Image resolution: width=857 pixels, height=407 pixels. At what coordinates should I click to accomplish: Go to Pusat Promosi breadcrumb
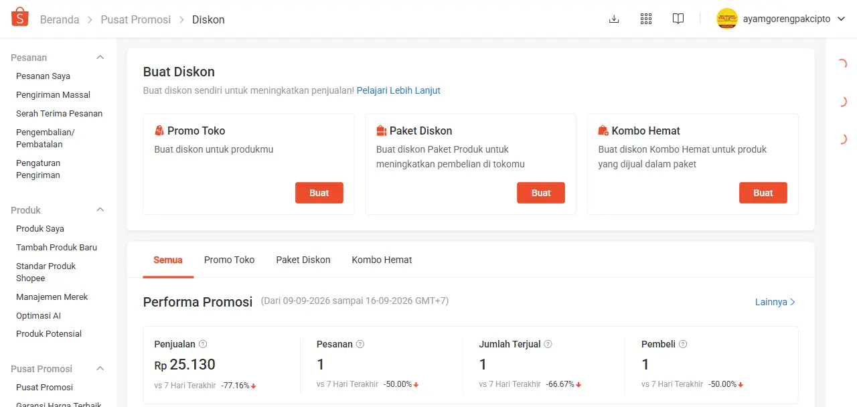click(x=136, y=19)
